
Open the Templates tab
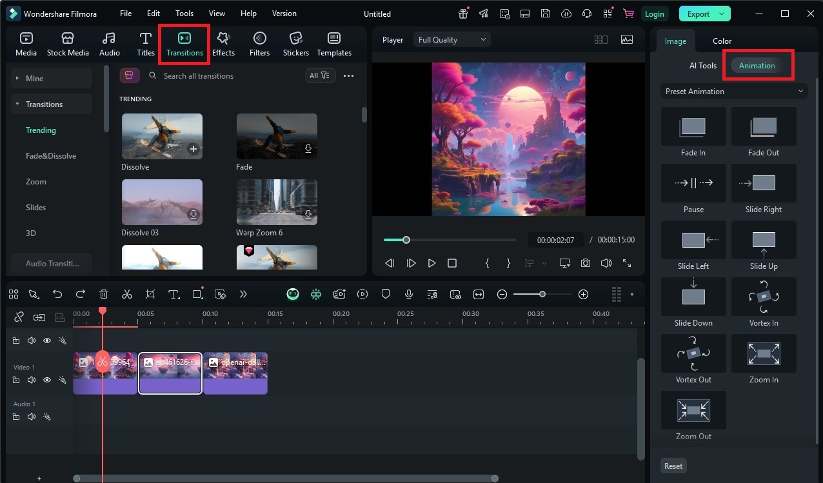point(334,44)
